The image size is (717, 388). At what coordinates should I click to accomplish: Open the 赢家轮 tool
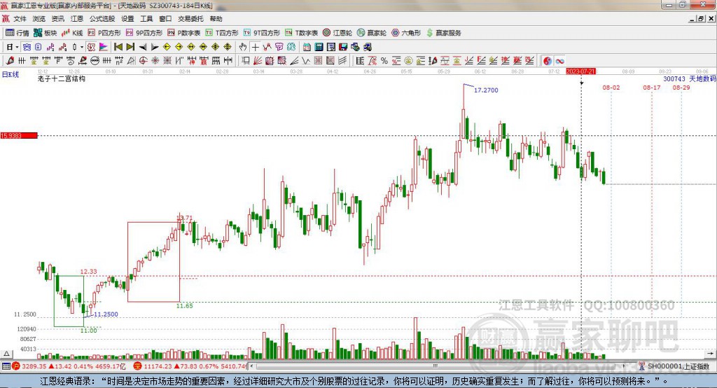(372, 33)
